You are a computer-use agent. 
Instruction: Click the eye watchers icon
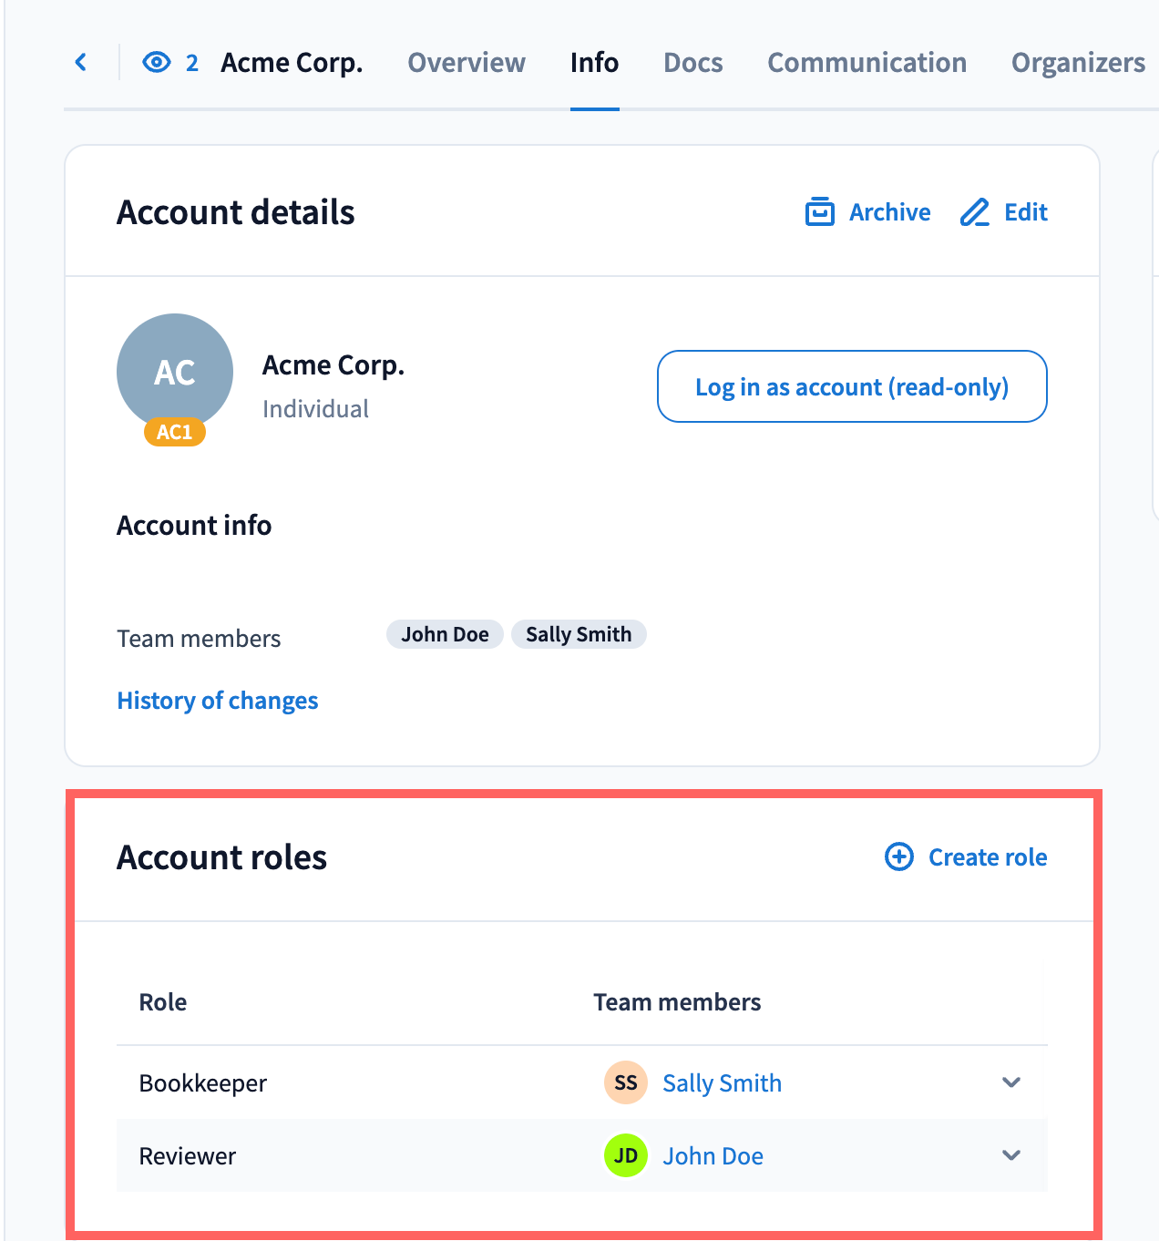[157, 62]
